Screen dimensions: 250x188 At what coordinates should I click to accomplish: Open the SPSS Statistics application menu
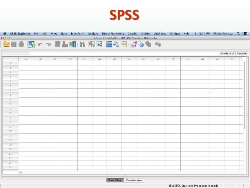click(20, 33)
